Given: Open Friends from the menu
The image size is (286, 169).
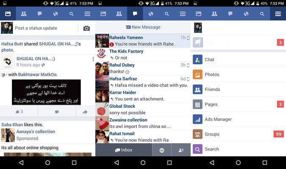Looking at the screenshot, I should (238, 89).
